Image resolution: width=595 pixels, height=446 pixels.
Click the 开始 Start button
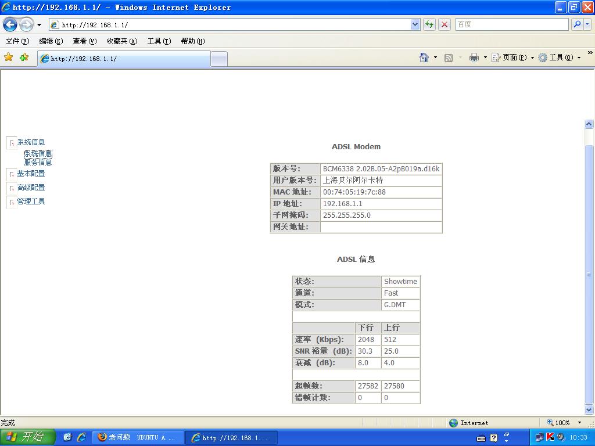point(28,437)
